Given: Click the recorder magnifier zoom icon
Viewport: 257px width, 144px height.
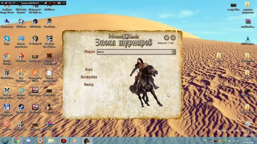Looking at the screenshot, I should click(x=10, y=3).
